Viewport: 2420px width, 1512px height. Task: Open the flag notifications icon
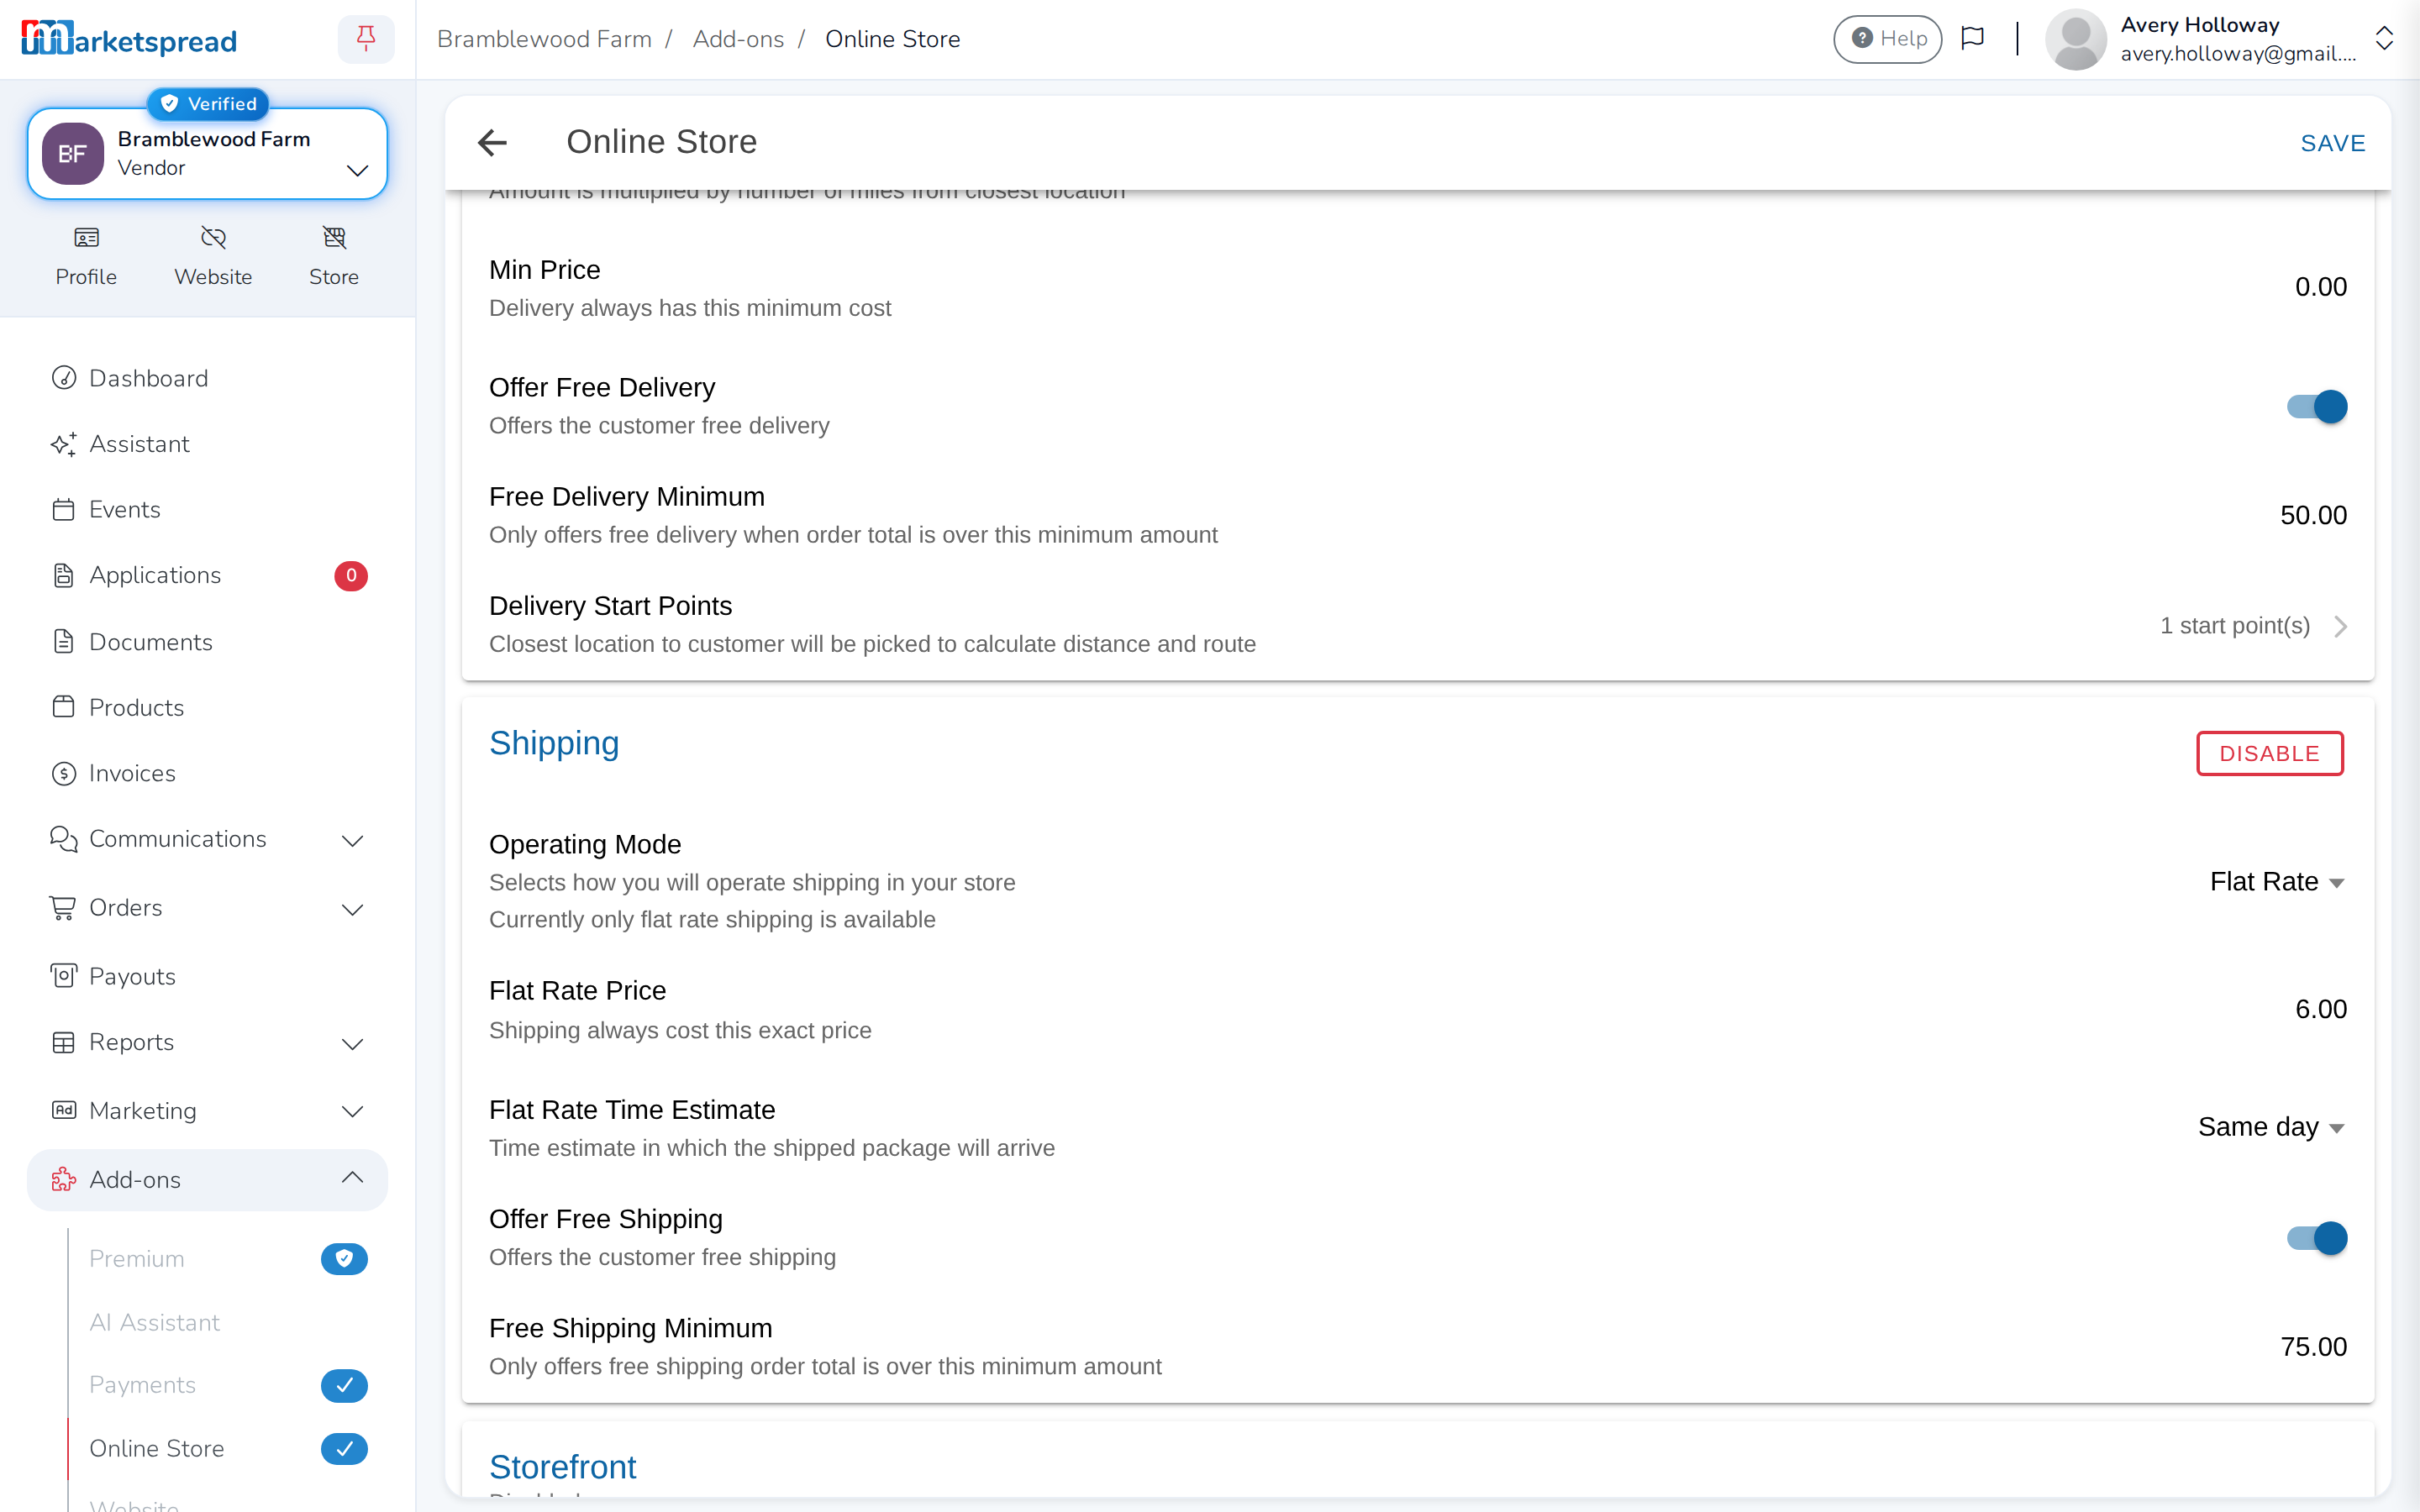[1972, 39]
